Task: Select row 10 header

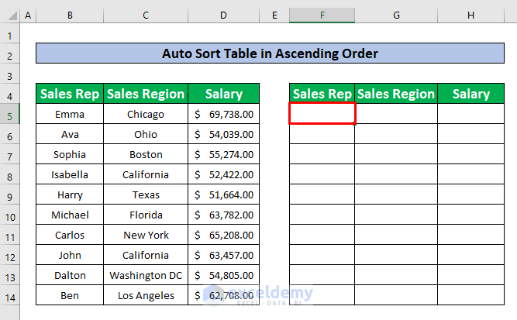Action: click(10, 215)
